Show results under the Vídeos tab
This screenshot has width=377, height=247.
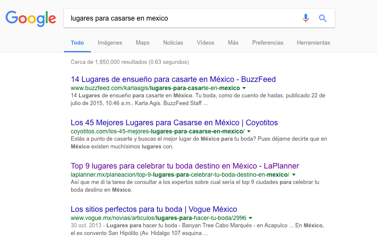pyautogui.click(x=205, y=43)
